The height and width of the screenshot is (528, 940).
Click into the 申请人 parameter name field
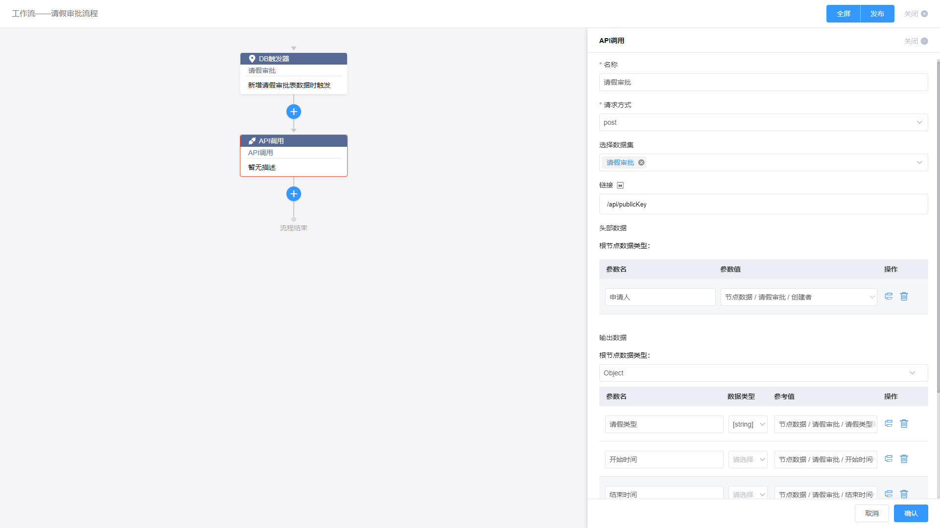[660, 297]
